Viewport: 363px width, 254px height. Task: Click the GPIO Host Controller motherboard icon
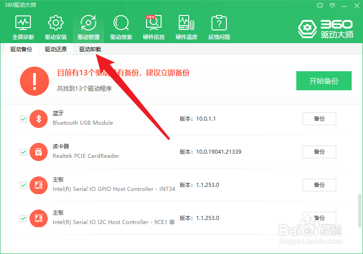39,185
